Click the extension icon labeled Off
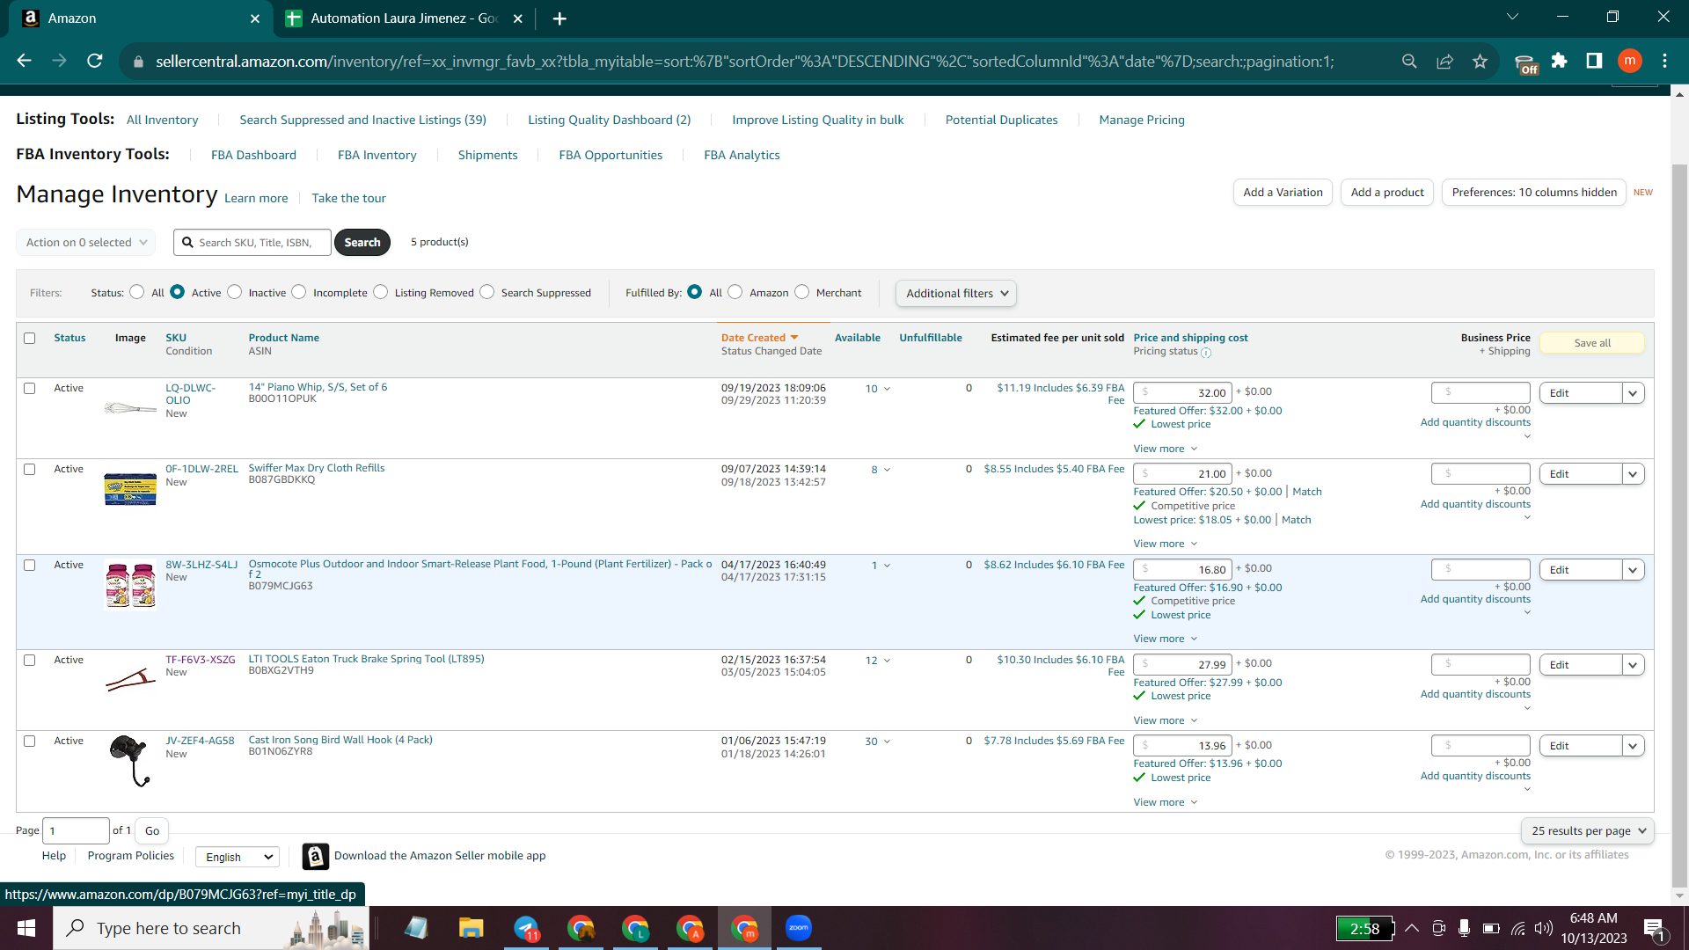The height and width of the screenshot is (950, 1689). [1525, 63]
